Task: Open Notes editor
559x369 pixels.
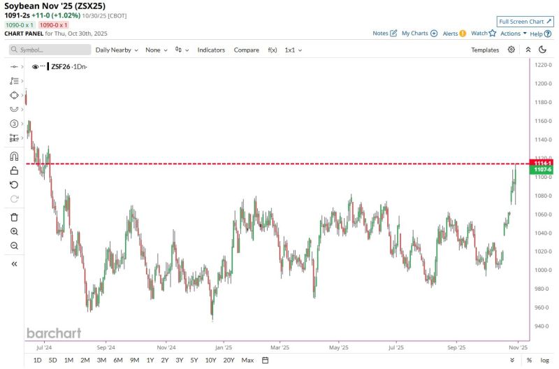Action: pos(385,33)
